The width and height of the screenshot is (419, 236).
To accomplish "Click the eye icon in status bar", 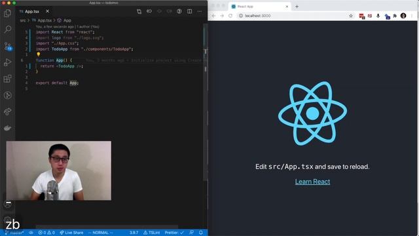I will [x=31, y=233].
